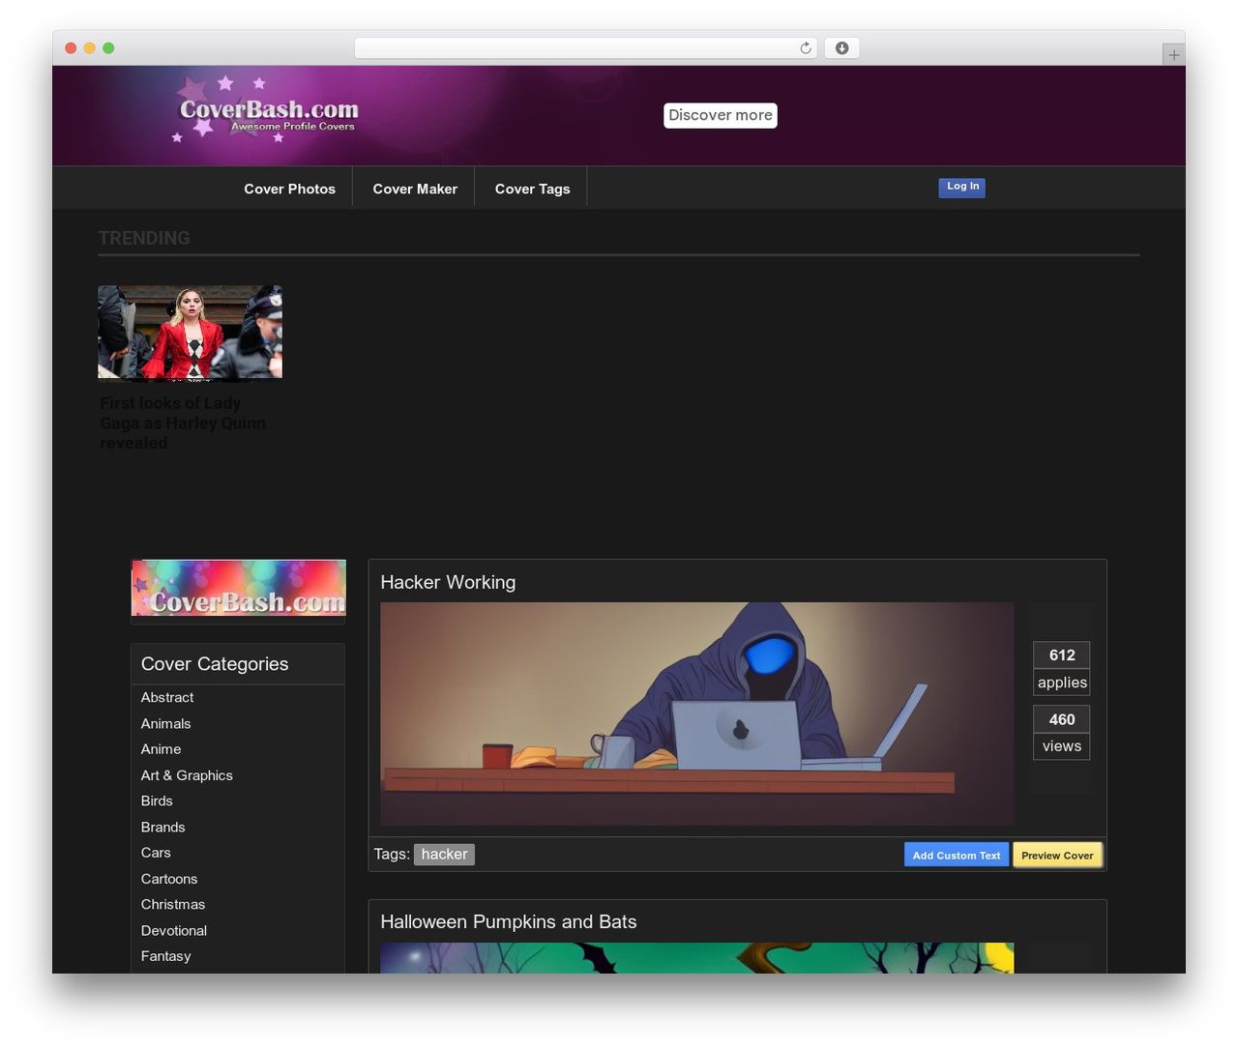Add a new browser tab

tap(1173, 55)
